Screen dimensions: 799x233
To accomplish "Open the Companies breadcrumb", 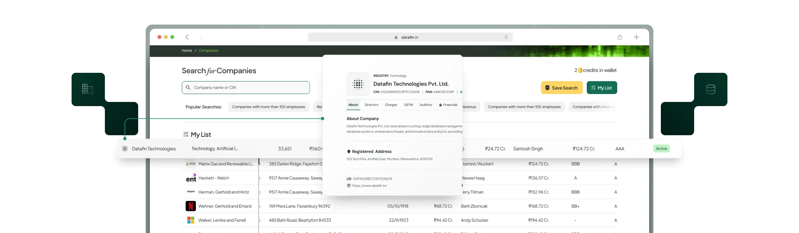I will tap(208, 50).
